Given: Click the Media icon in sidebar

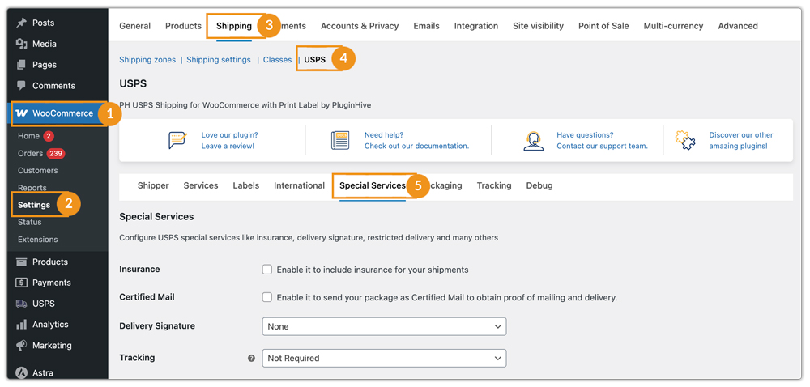Looking at the screenshot, I should click(21, 44).
